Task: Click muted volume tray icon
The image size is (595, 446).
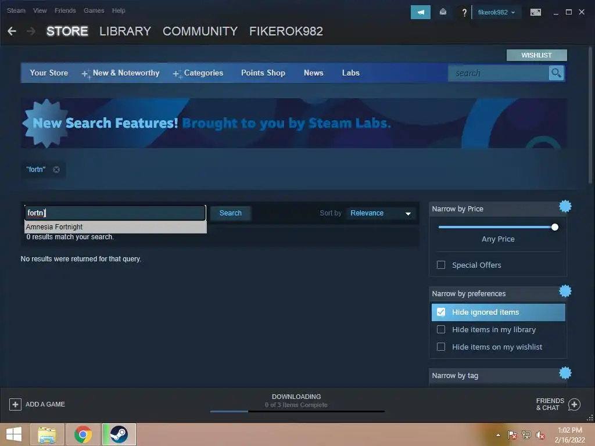Action: pyautogui.click(x=540, y=435)
